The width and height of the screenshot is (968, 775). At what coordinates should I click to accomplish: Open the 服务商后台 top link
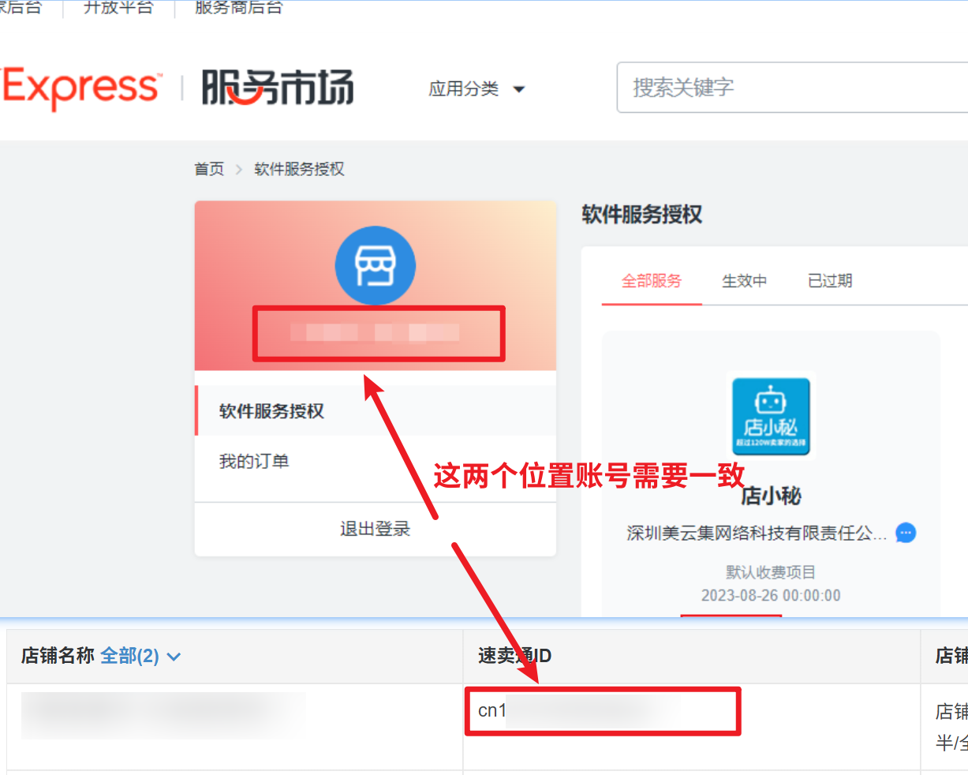(238, 7)
